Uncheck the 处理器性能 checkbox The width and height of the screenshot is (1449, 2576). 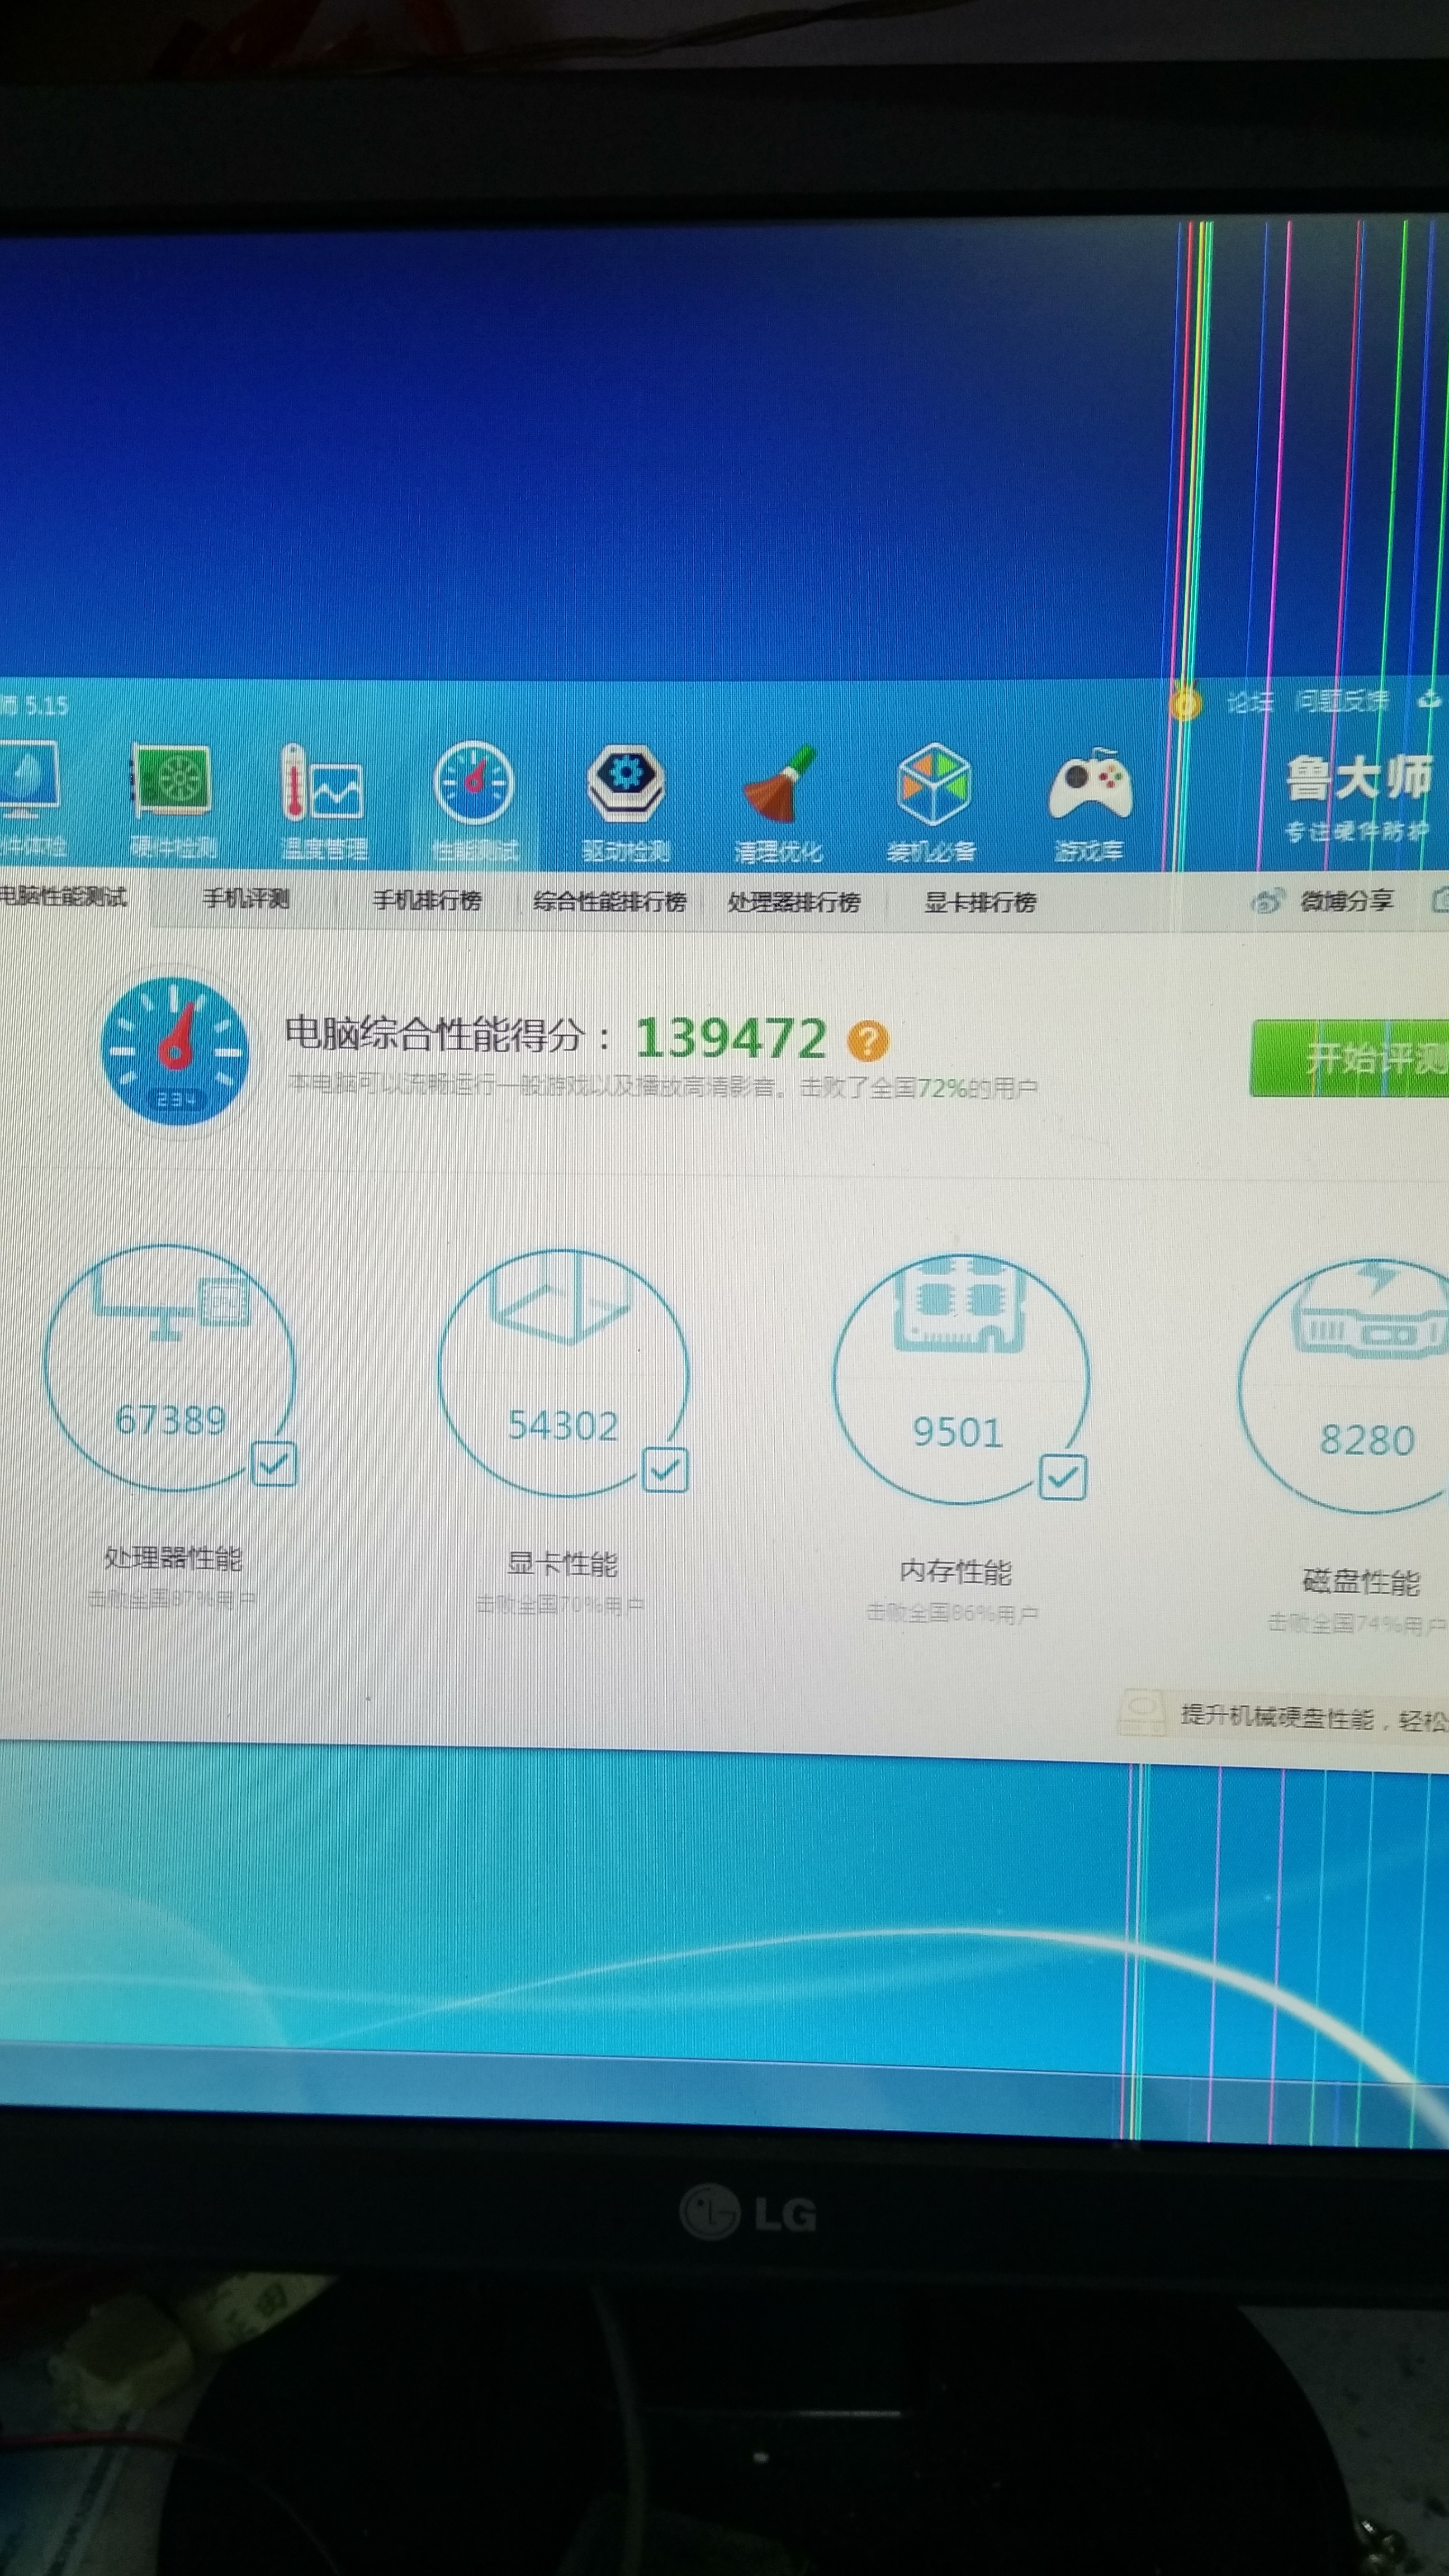tap(274, 1464)
